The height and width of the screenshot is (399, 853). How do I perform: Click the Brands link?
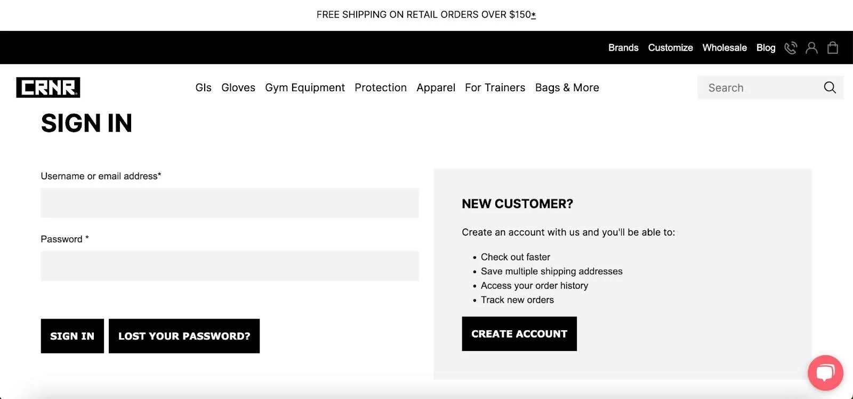(x=623, y=48)
